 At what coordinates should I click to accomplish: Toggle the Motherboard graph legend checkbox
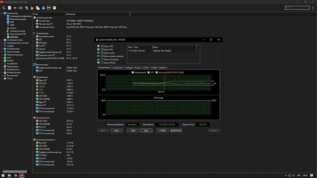point(133,72)
